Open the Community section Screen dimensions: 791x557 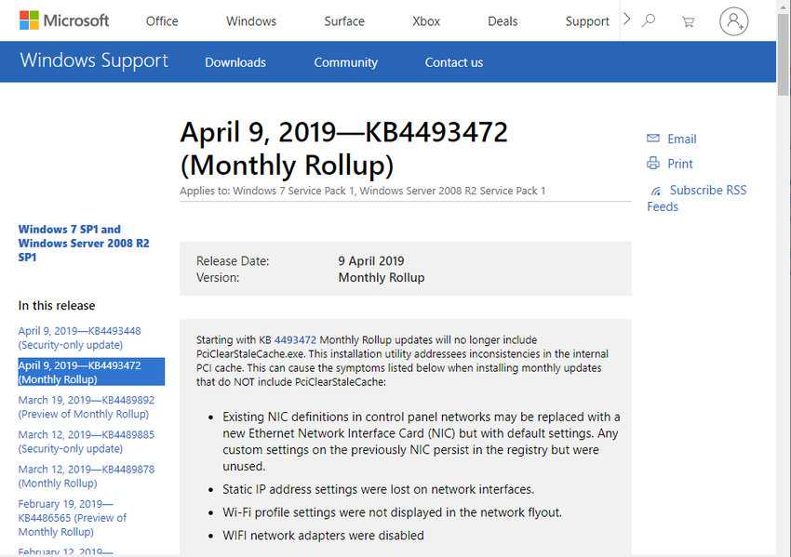coord(345,62)
